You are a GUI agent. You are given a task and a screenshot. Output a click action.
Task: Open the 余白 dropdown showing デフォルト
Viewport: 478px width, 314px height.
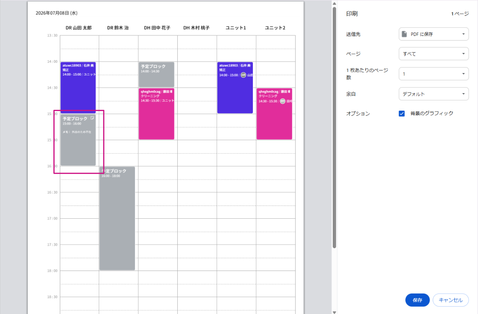tap(434, 94)
